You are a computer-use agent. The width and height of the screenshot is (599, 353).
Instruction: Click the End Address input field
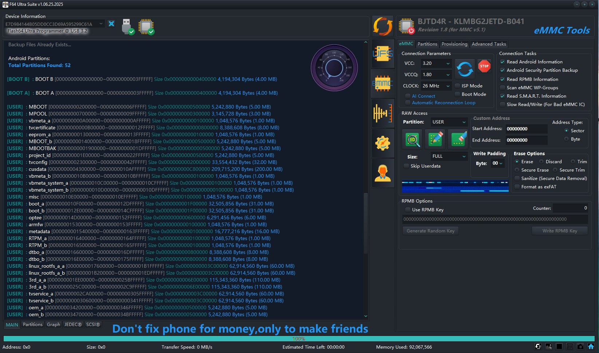coord(526,140)
